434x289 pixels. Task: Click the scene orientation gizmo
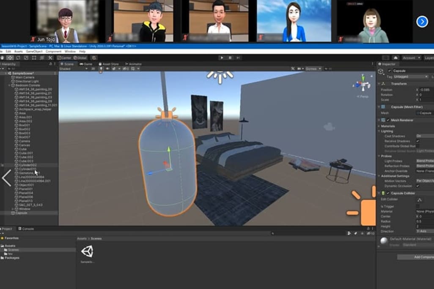click(363, 83)
